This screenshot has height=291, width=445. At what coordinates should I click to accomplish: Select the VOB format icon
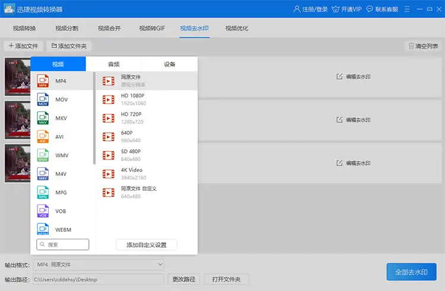[x=43, y=211]
